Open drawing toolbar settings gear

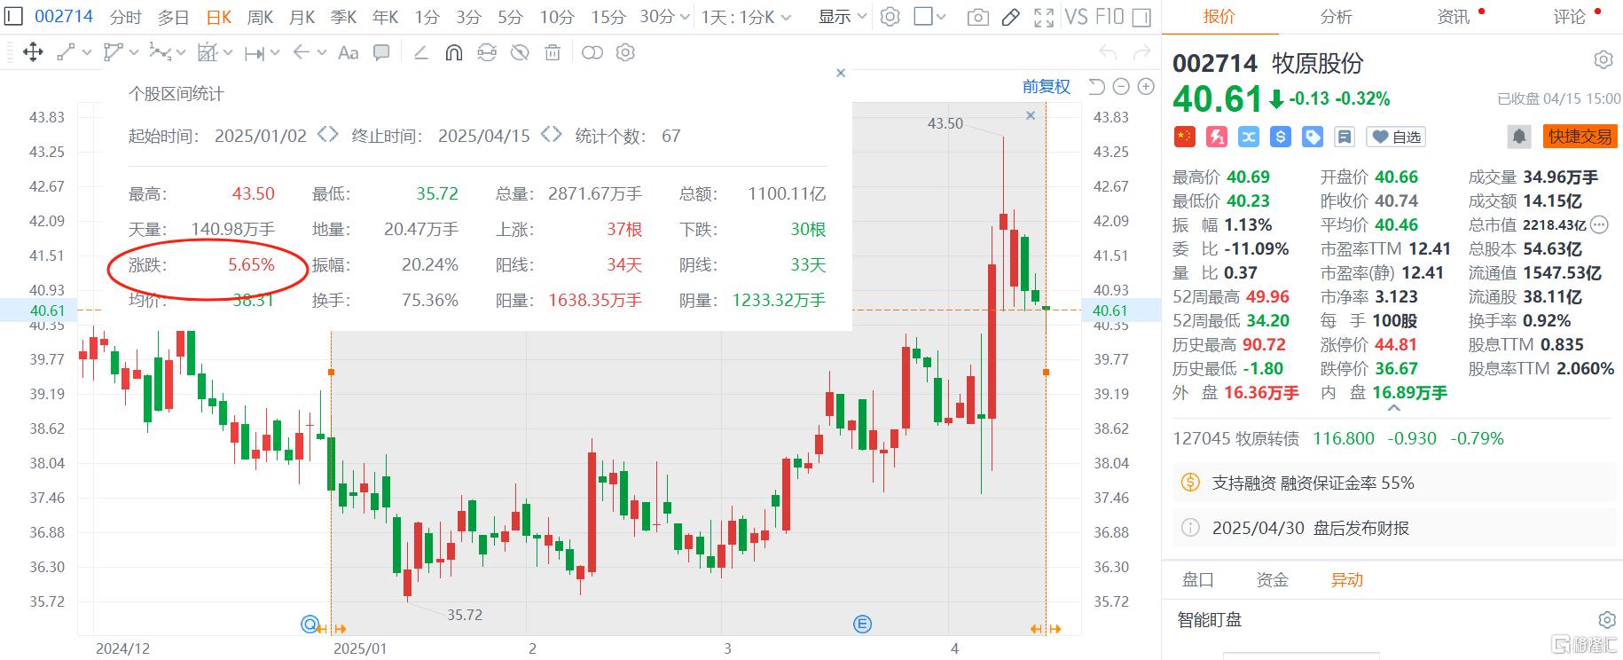click(625, 53)
